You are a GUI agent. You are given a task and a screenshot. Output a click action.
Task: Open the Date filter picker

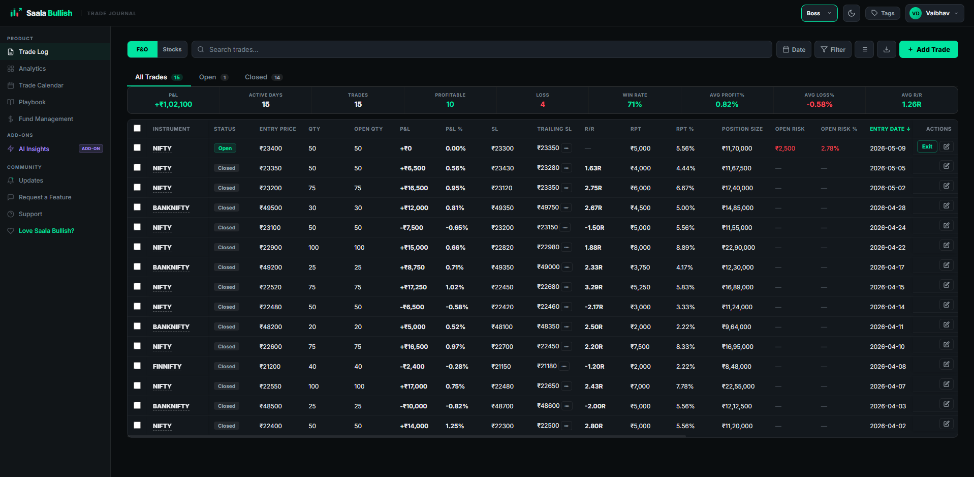[794, 49]
